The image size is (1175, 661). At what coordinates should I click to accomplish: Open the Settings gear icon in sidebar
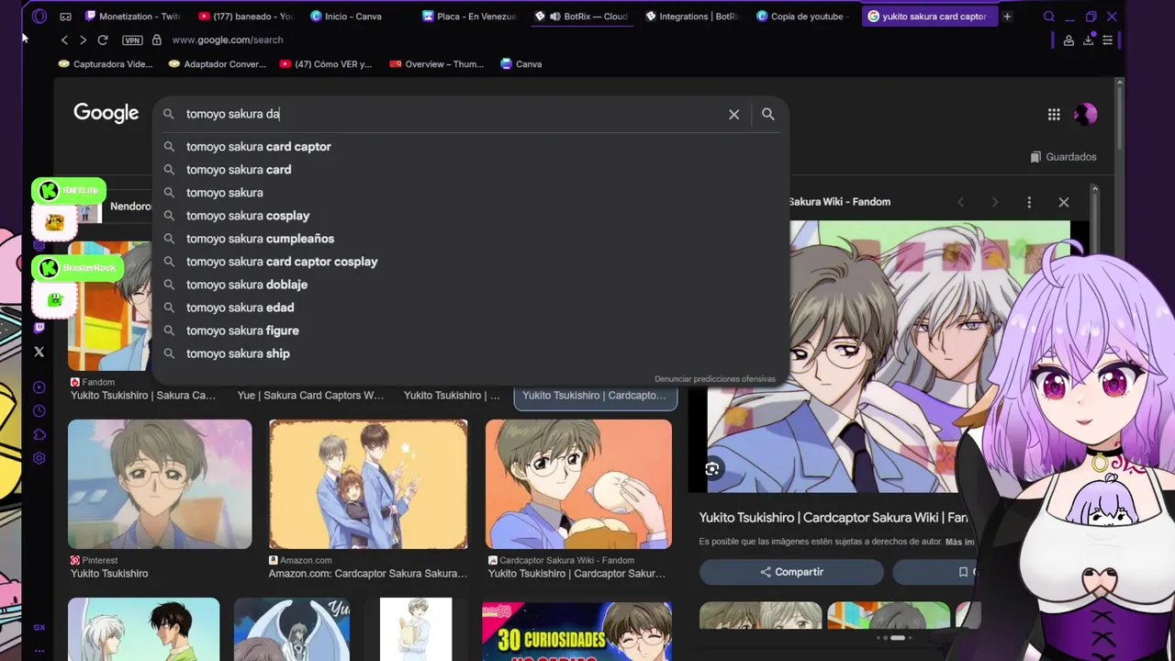tap(39, 459)
